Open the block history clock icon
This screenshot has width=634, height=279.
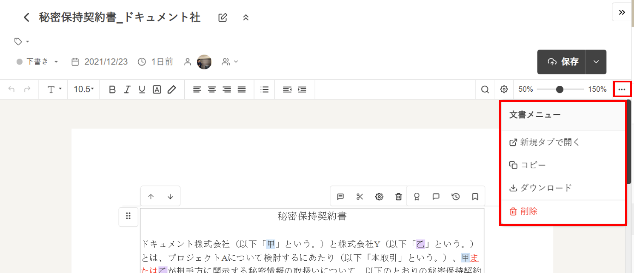(455, 197)
